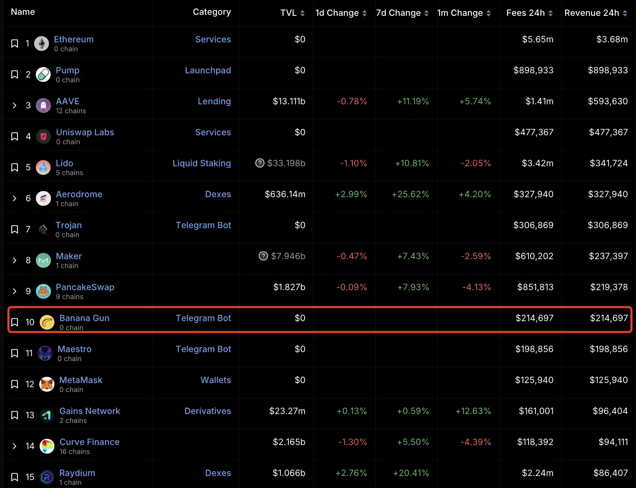Screen dimensions: 636x488
Task: Open Trojan's Telegram Bot category
Action: point(203,225)
